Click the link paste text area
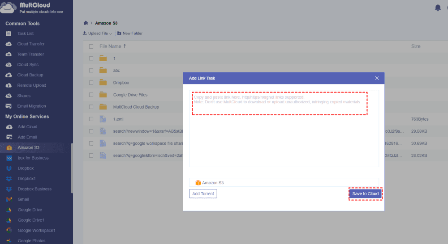 tap(284, 129)
